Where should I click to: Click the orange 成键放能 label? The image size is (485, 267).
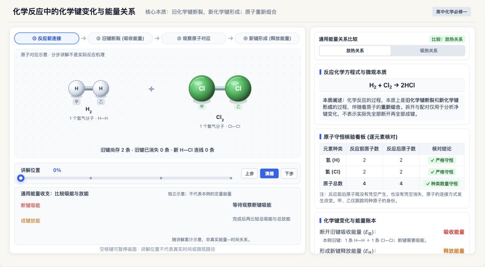tap(30, 221)
